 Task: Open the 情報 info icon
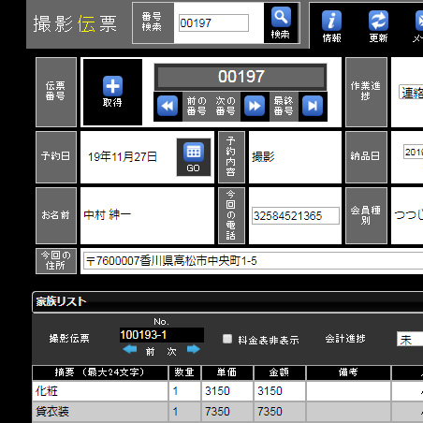click(x=331, y=21)
